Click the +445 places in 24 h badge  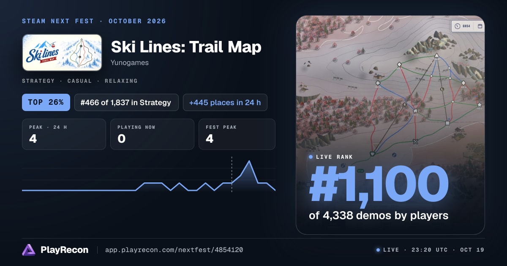[225, 102]
